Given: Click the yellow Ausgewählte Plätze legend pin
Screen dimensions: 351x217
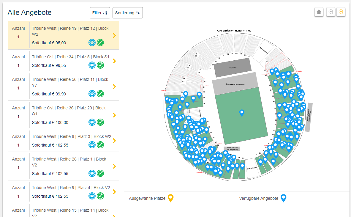Looking at the screenshot, I should [x=170, y=198].
